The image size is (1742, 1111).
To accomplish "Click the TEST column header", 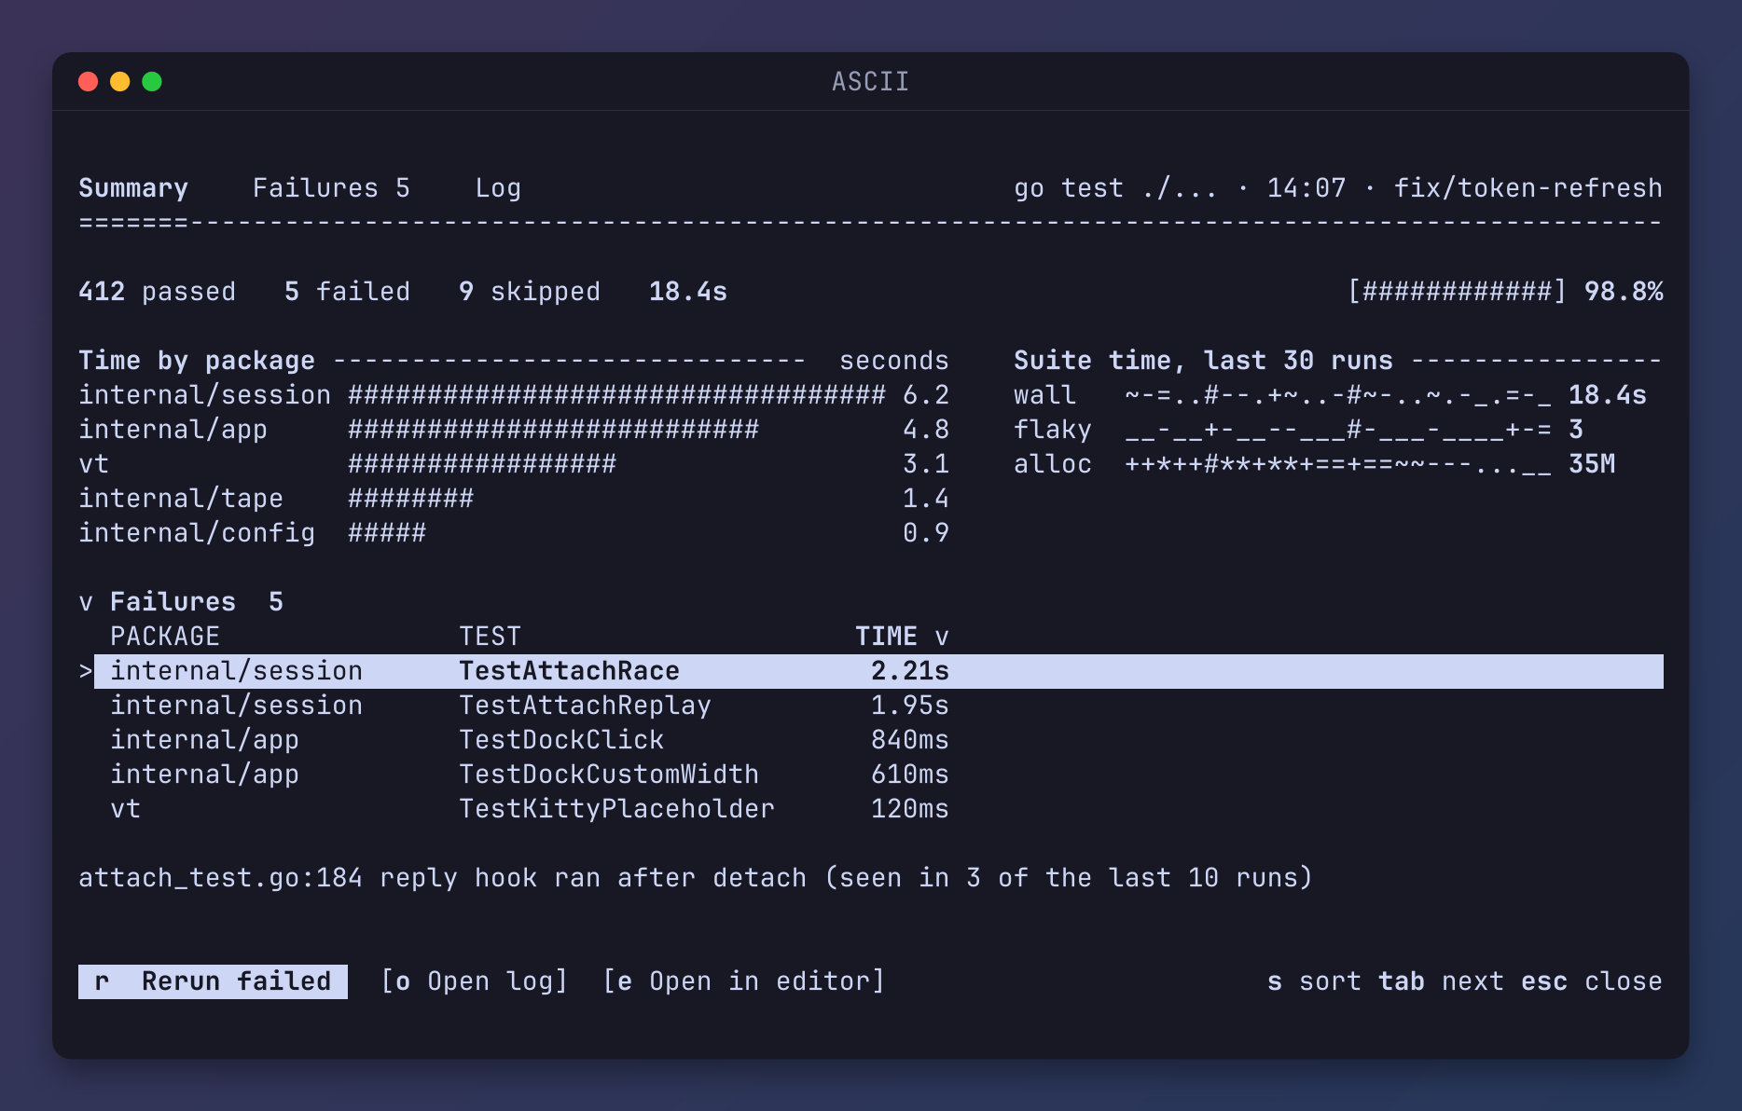I will click(490, 637).
